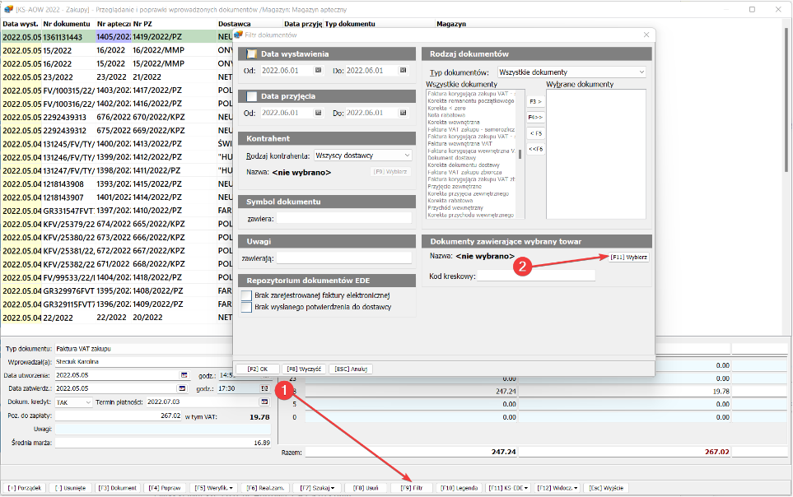Click the Uwagi zawierają input field

coord(344,258)
